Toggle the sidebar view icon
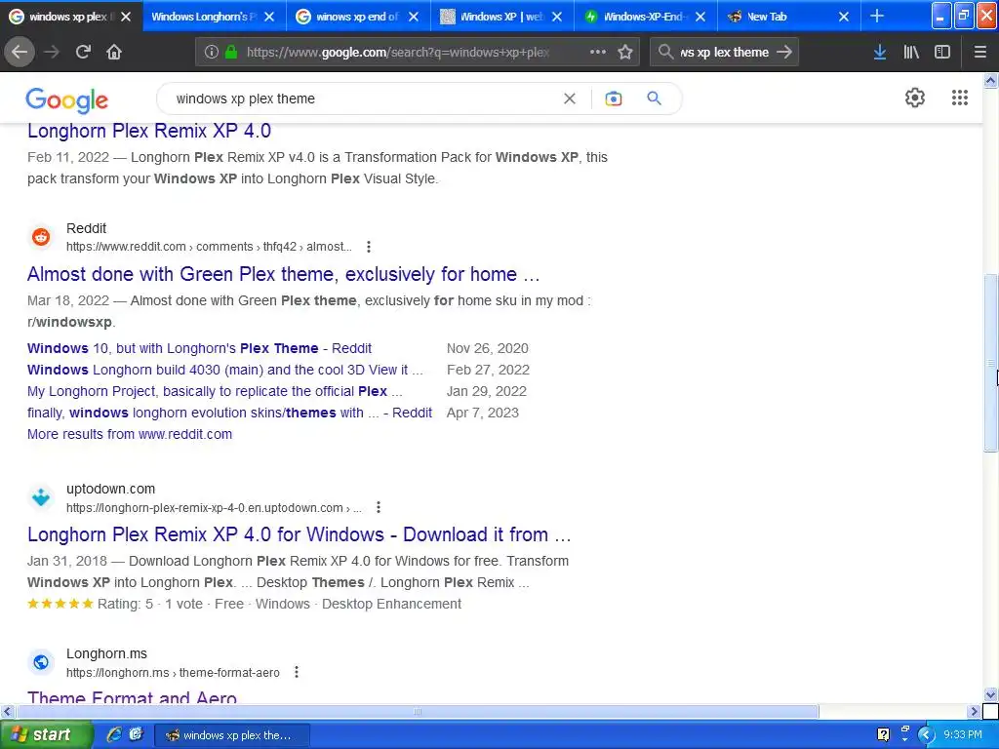The width and height of the screenshot is (999, 749). (942, 53)
